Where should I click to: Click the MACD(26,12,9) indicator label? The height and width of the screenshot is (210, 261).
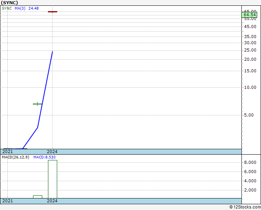(16, 157)
